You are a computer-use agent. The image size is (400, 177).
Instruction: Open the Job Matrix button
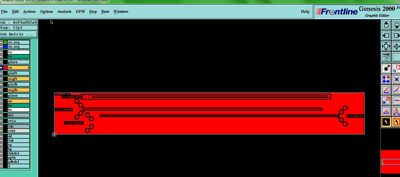coord(18,34)
